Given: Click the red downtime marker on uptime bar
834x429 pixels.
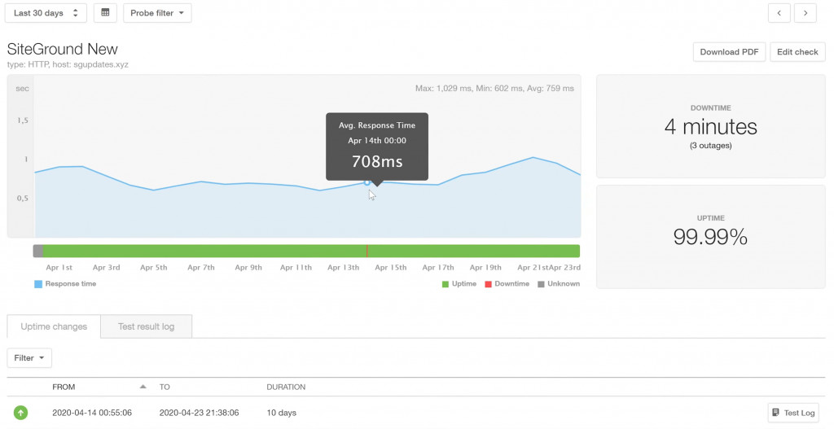Looking at the screenshot, I should pos(367,252).
